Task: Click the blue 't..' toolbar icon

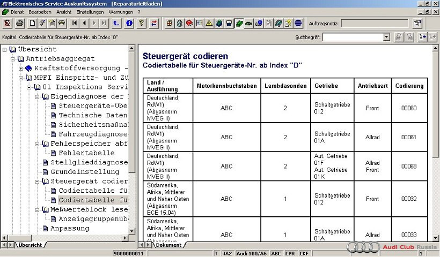Action: 116,23
